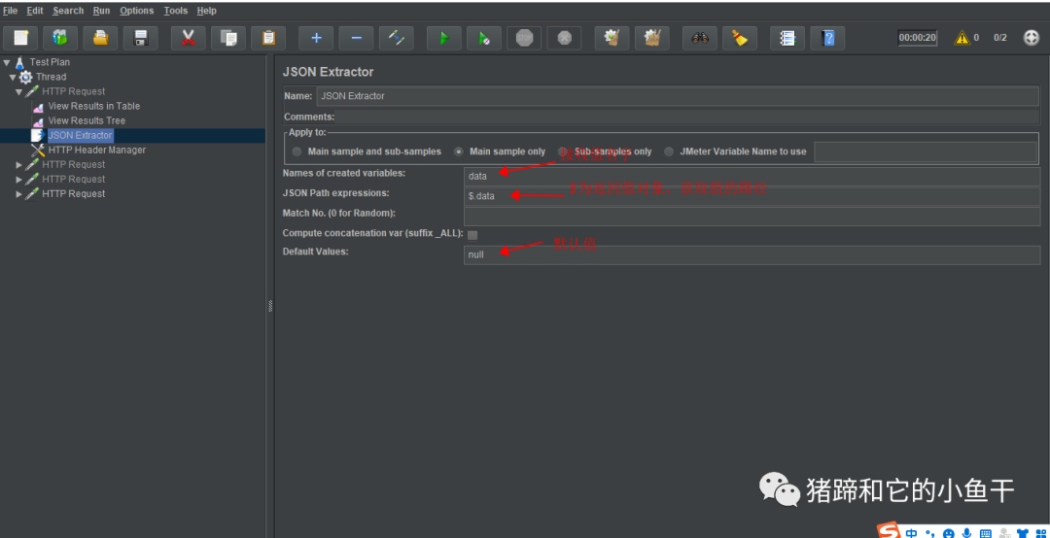1050x538 pixels.
Task: Start the test with the green play icon
Action: click(x=444, y=38)
